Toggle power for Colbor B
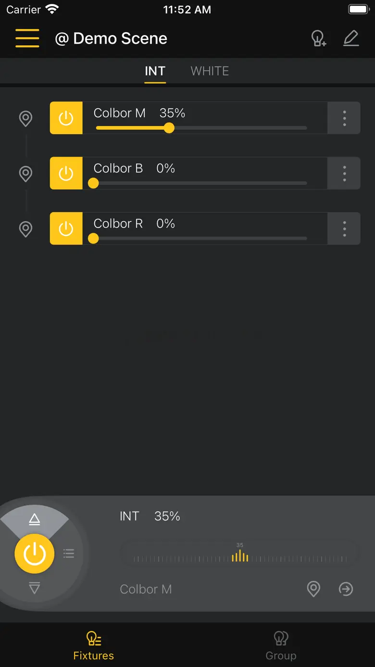Screen dimensions: 375x667 coord(66,174)
